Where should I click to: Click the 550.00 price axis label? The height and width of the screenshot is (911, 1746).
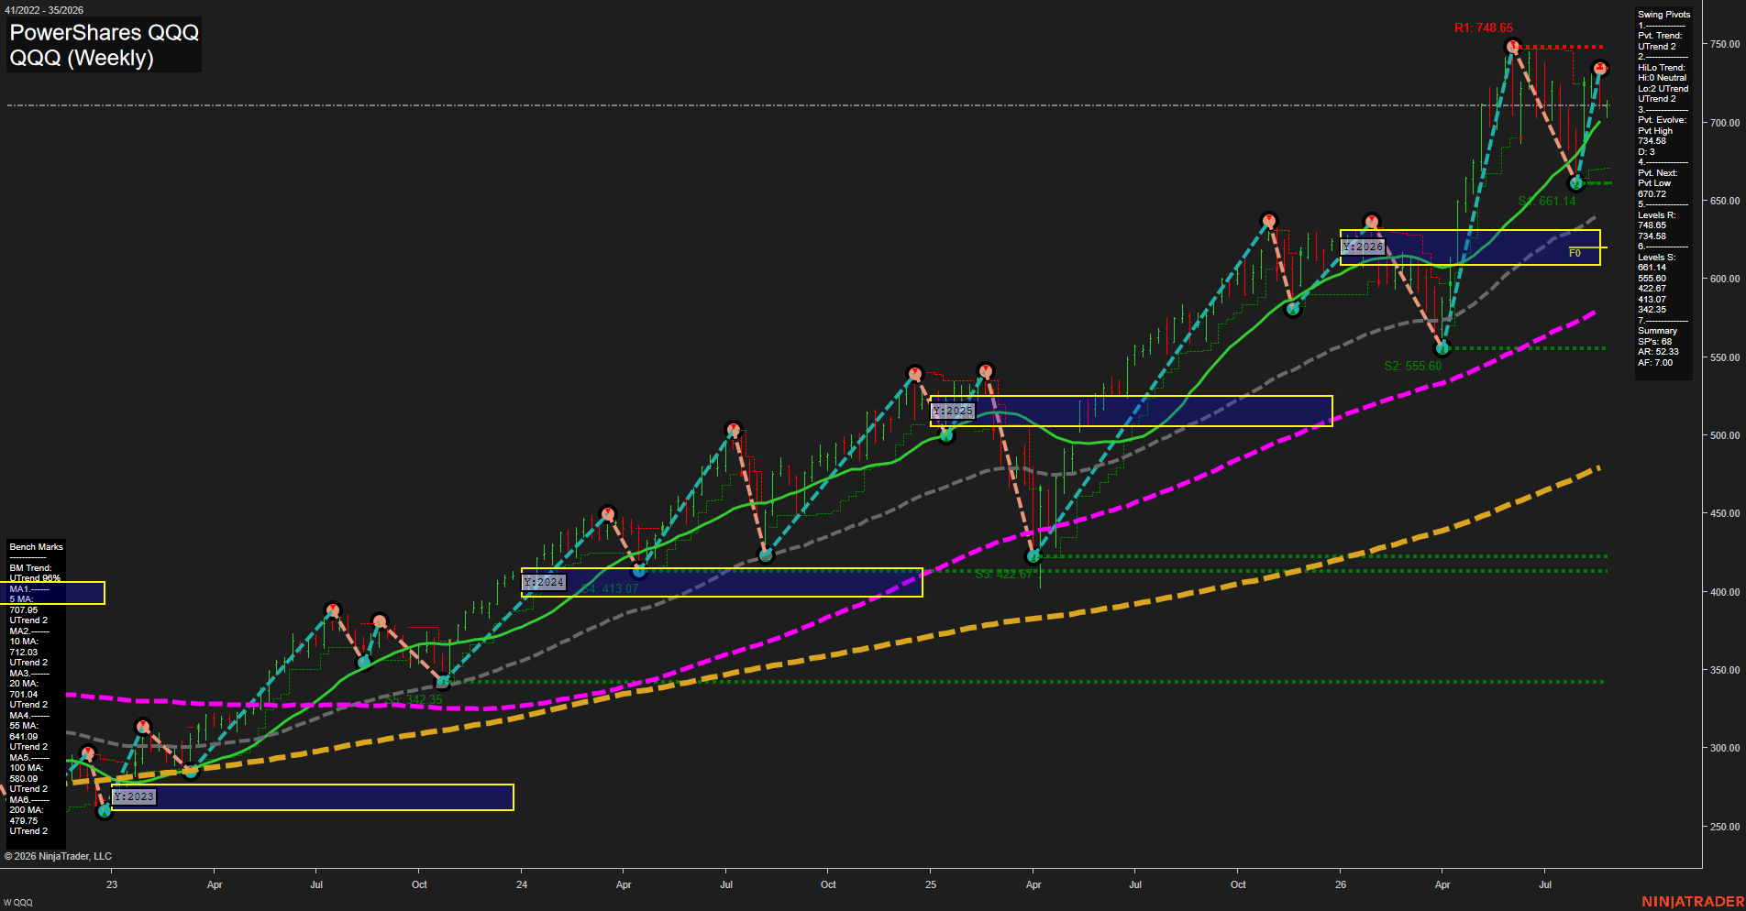1724,357
